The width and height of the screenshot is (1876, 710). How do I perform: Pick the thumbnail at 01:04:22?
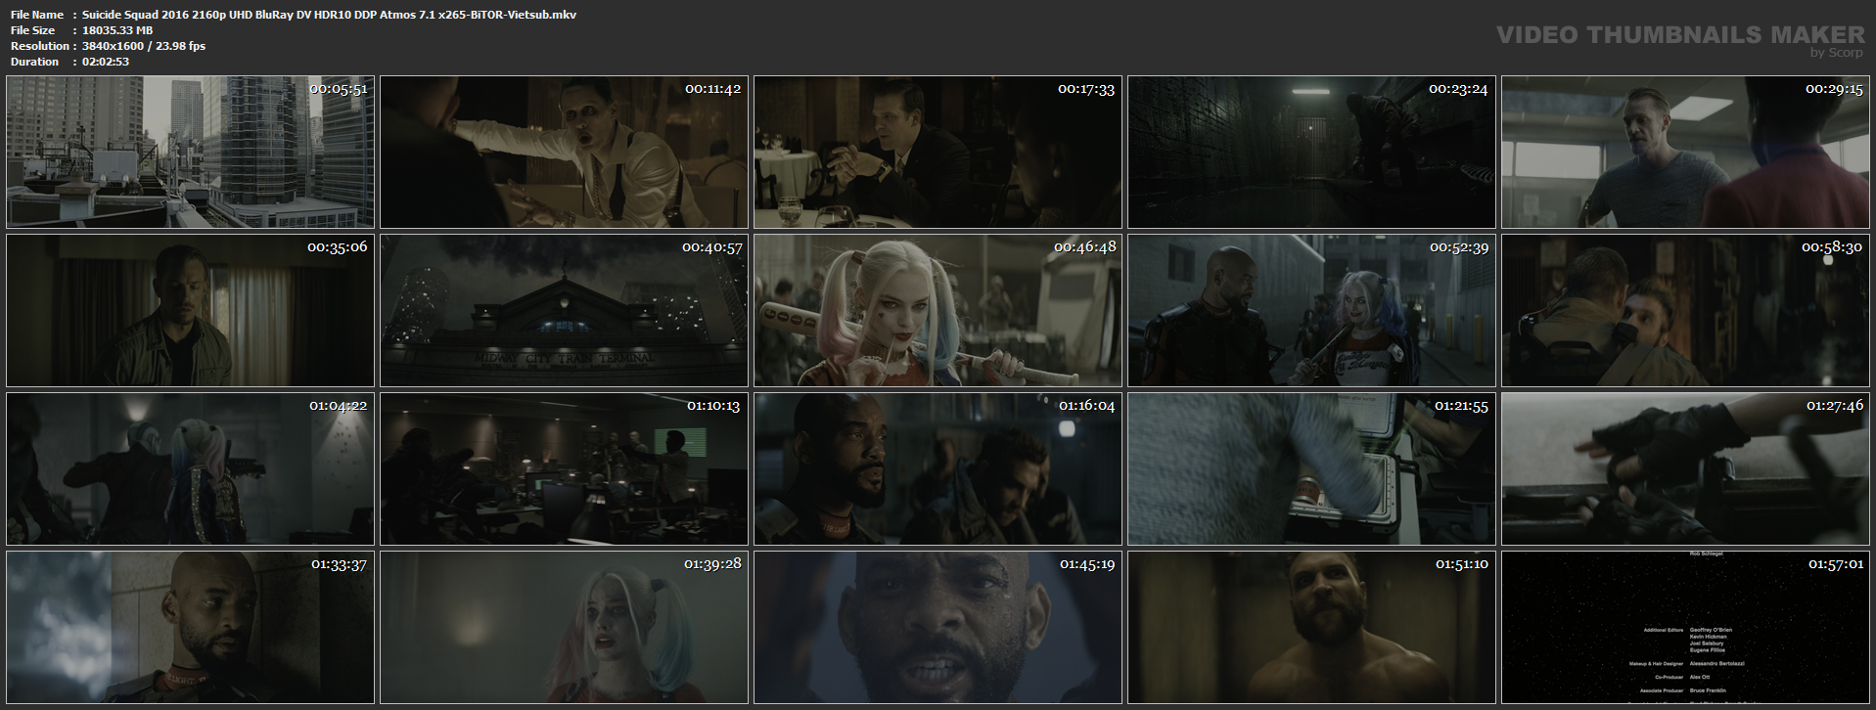[x=190, y=468]
